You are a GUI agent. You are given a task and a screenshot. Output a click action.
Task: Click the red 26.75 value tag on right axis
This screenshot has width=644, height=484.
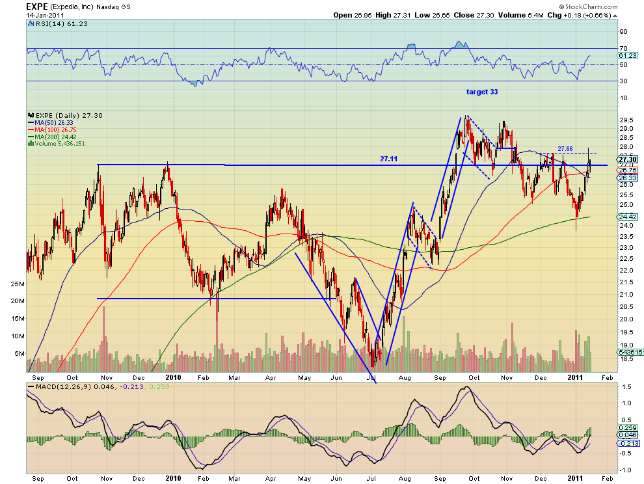pos(628,170)
